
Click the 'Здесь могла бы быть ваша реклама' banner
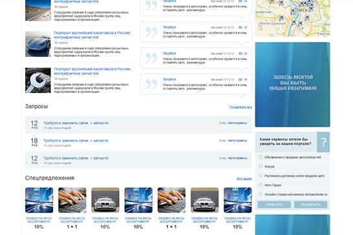[x=292, y=85]
